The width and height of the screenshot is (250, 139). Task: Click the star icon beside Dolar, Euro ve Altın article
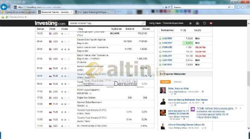[203, 92]
